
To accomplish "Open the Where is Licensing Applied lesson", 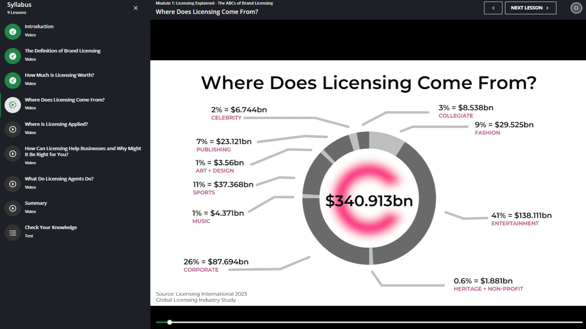I will [x=56, y=124].
